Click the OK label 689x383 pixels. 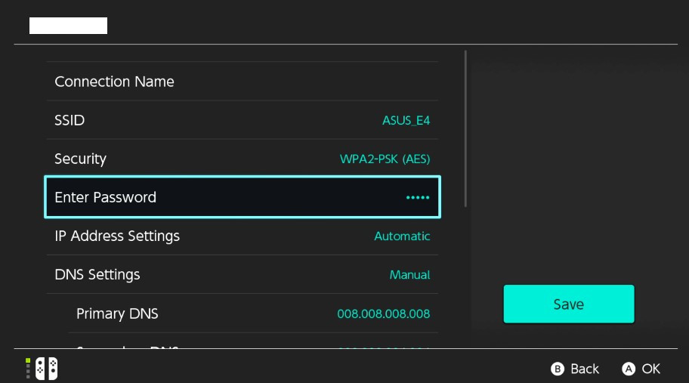pos(650,369)
